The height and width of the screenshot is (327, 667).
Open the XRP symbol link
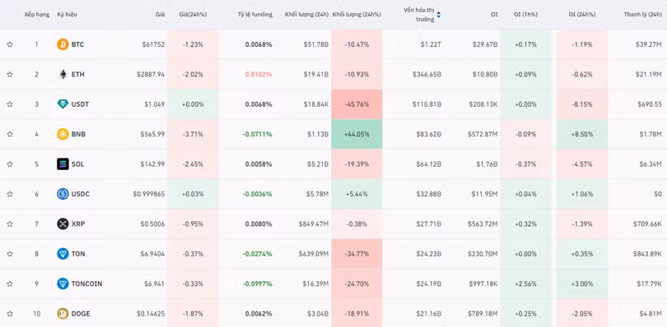78,223
